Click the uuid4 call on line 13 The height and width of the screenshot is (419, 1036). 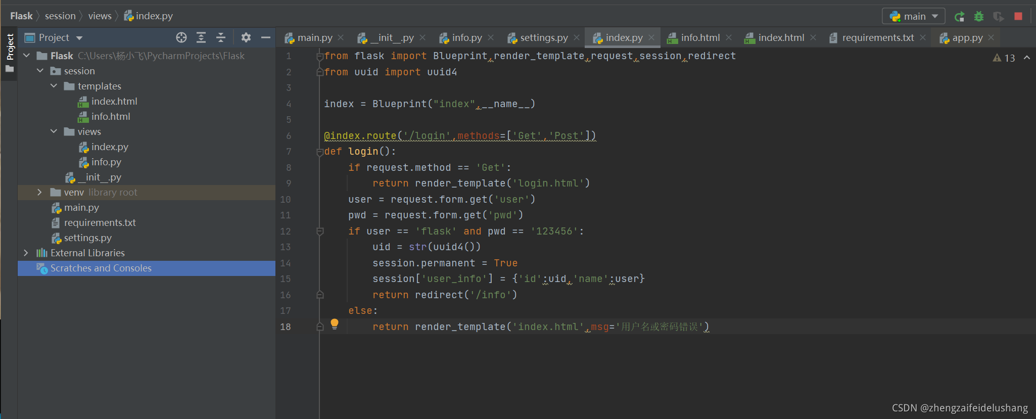click(454, 247)
